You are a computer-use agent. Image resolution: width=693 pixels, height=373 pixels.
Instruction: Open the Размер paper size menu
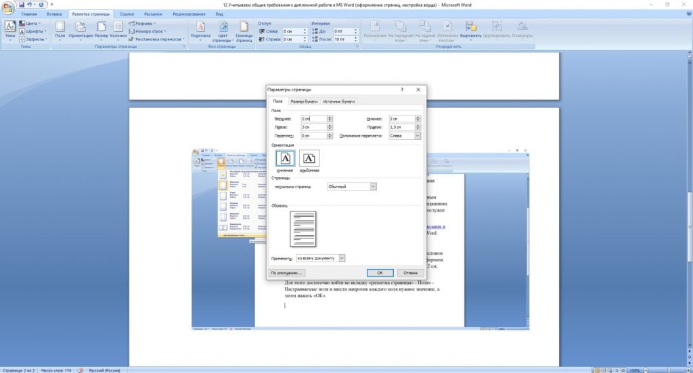tap(102, 31)
